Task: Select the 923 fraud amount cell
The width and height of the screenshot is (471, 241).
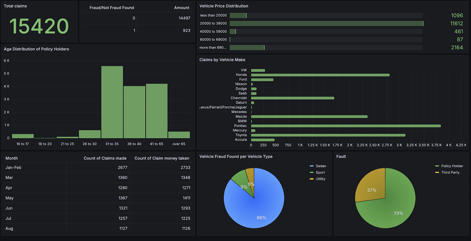Action: [187, 31]
